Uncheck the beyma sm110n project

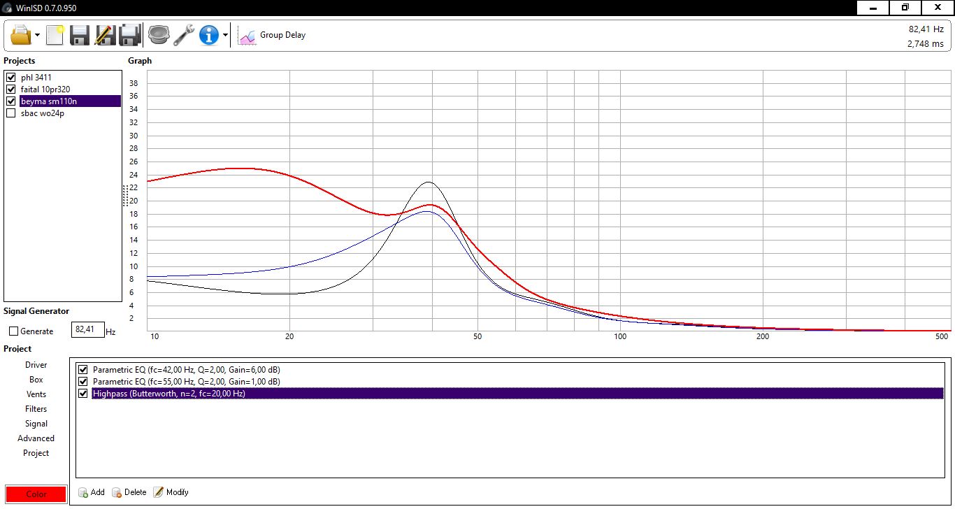click(11, 101)
